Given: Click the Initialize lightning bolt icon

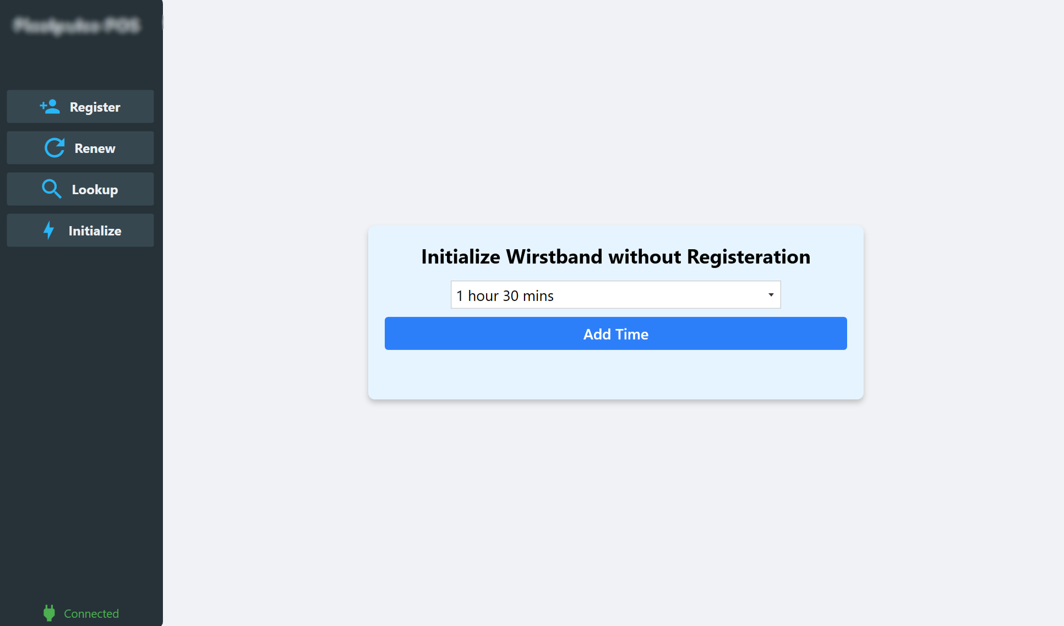Looking at the screenshot, I should tap(50, 230).
